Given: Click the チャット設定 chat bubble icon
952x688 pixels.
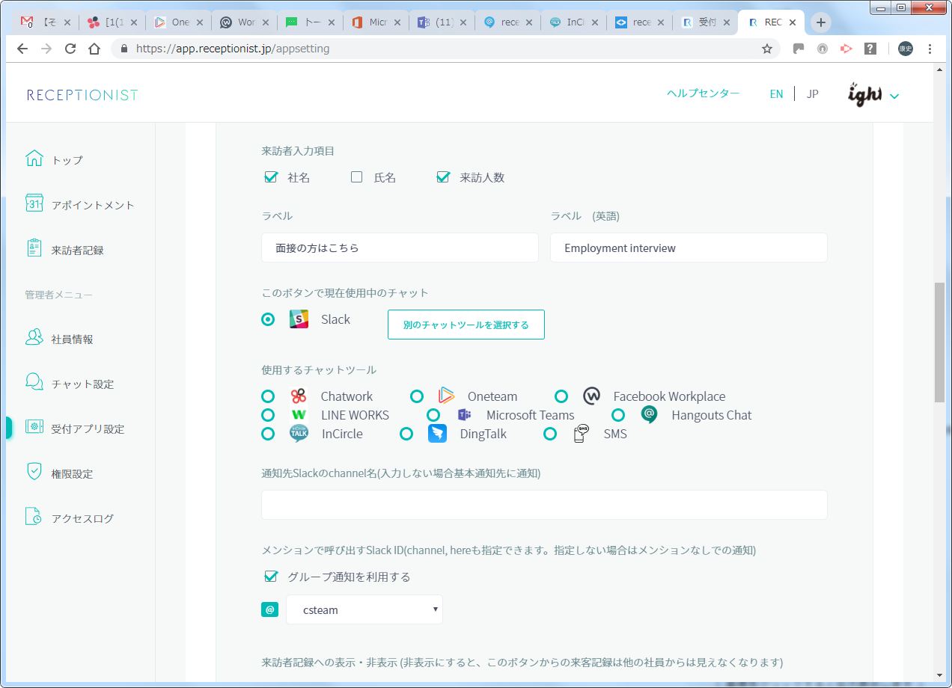Looking at the screenshot, I should click(34, 384).
